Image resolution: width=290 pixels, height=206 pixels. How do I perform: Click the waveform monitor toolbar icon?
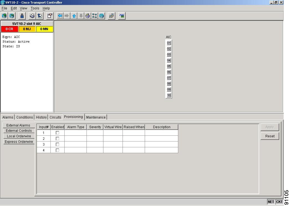click(x=122, y=16)
